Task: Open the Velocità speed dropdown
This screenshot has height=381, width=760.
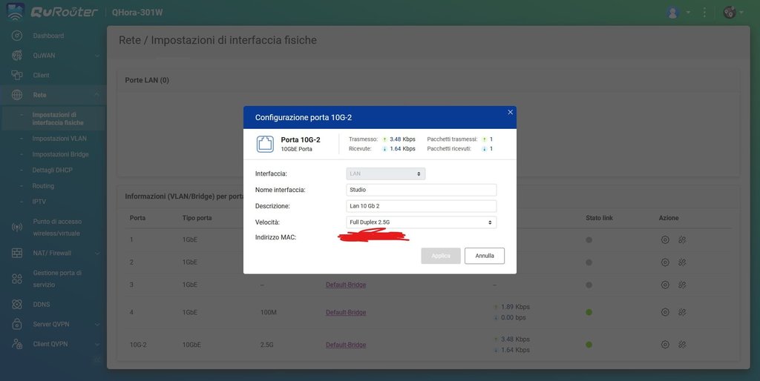Action: pos(421,222)
